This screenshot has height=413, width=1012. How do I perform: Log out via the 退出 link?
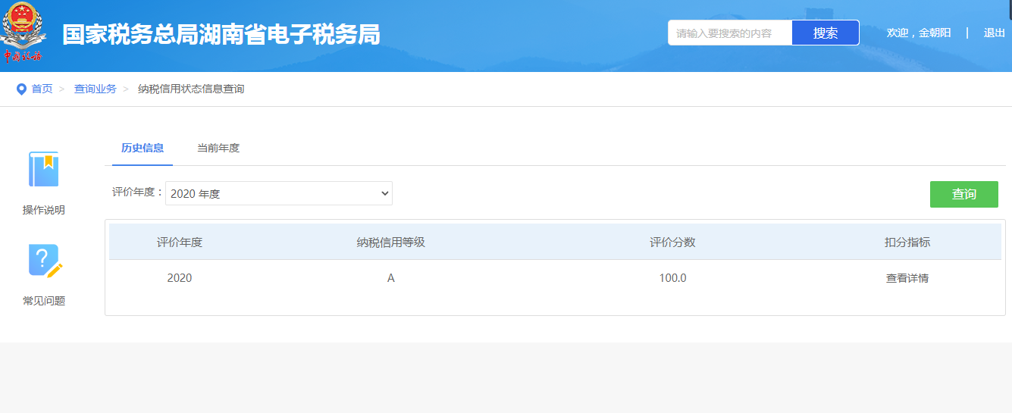pos(994,33)
